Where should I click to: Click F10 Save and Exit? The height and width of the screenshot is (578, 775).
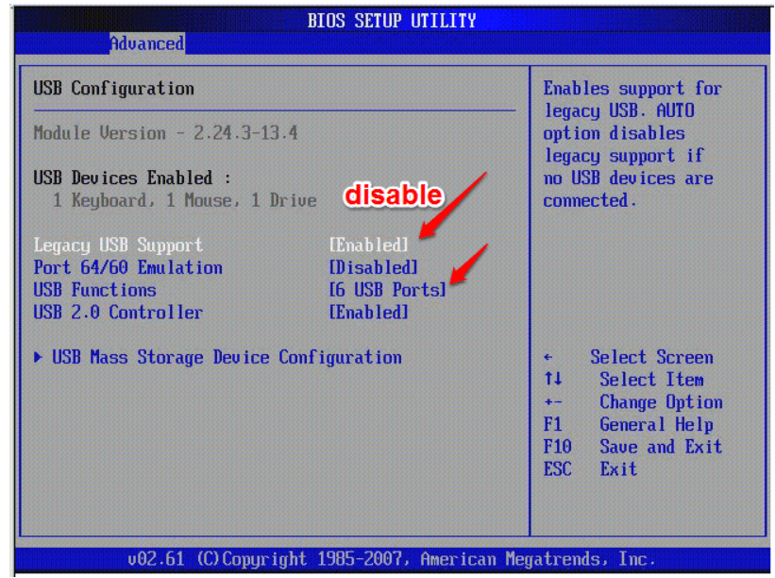(x=632, y=447)
